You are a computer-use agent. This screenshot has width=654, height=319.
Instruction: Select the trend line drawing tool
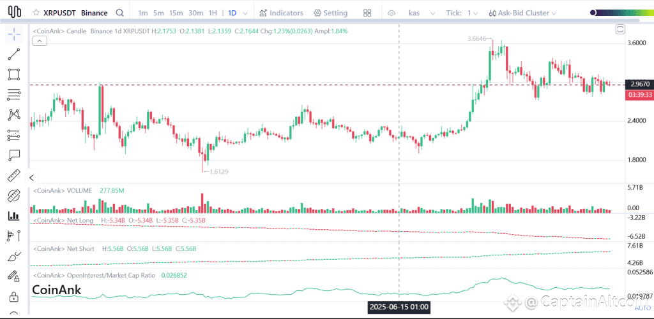[14, 55]
